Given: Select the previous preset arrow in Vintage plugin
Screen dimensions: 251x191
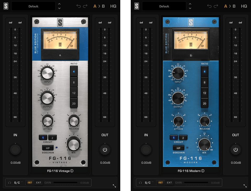Looking at the screenshot, I should (x=59, y=4).
